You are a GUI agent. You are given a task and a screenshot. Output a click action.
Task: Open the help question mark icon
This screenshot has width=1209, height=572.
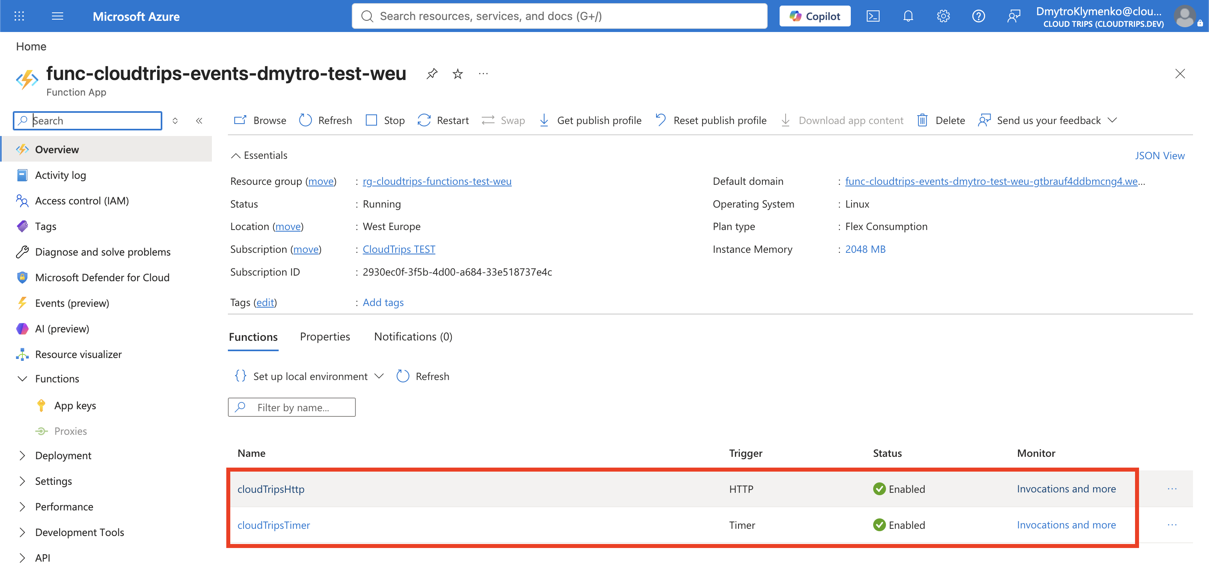978,16
